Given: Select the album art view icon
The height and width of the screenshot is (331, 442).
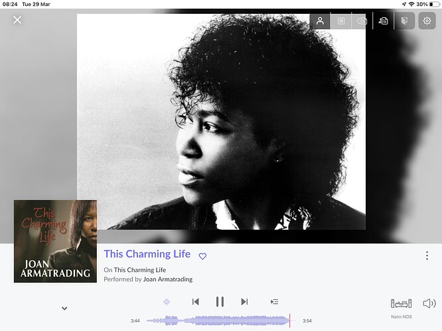Looking at the screenshot, I should click(341, 21).
